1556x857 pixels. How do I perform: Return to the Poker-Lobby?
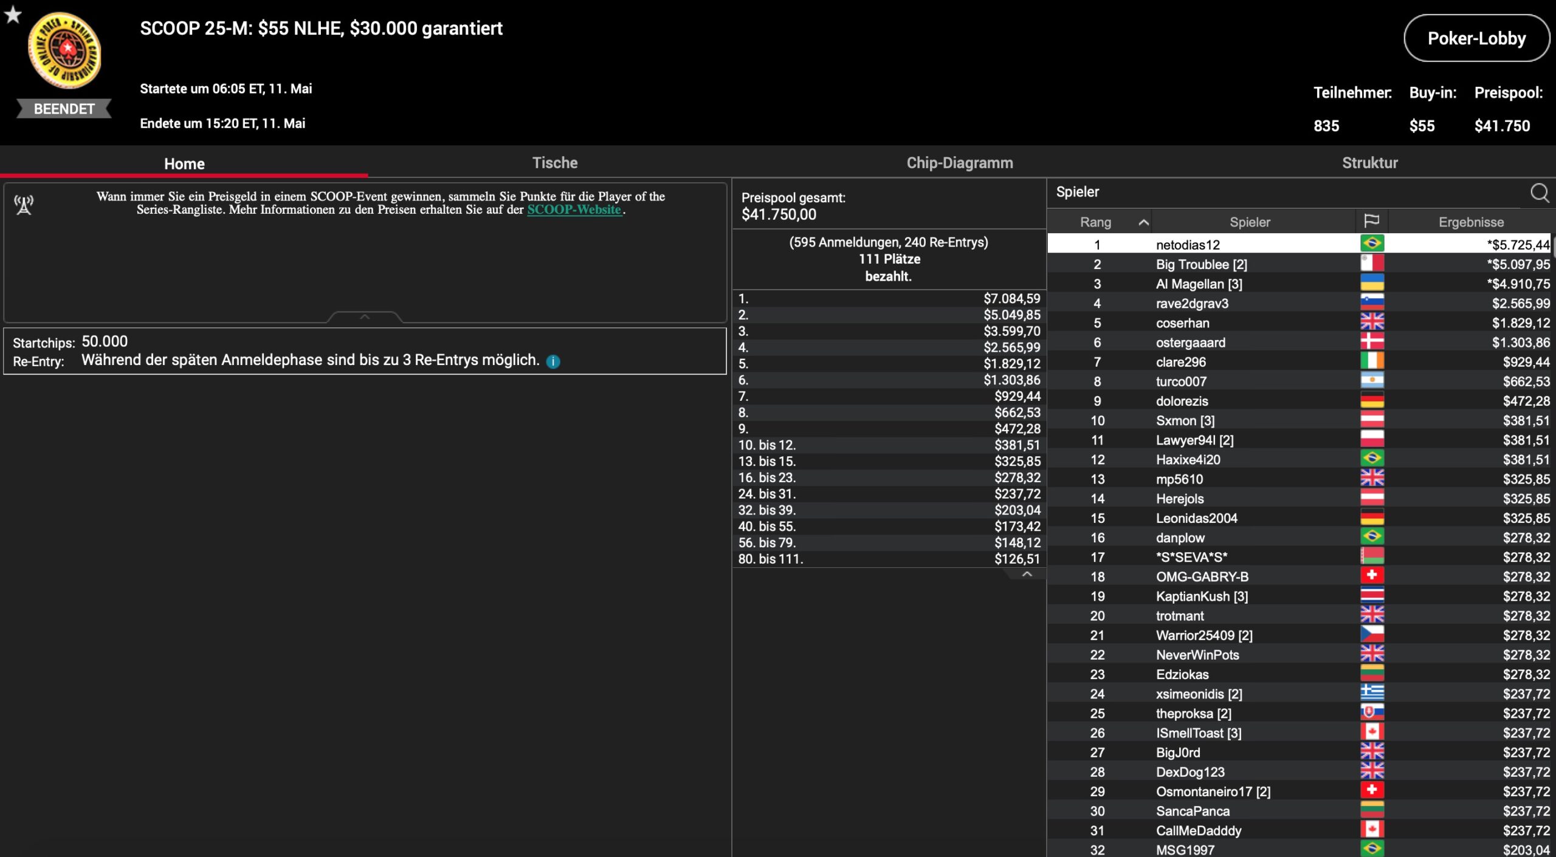[x=1476, y=38]
